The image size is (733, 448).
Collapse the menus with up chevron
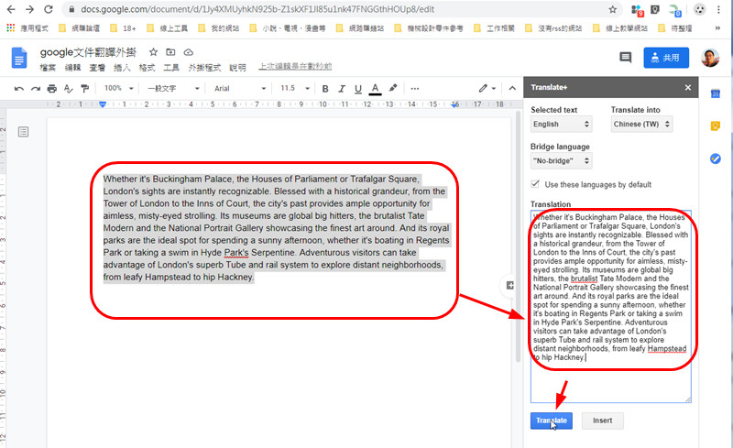click(x=512, y=88)
